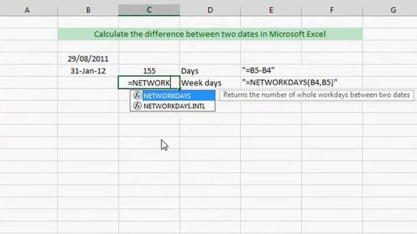The image size is (417, 234).
Task: Select column B header
Action: (88, 10)
